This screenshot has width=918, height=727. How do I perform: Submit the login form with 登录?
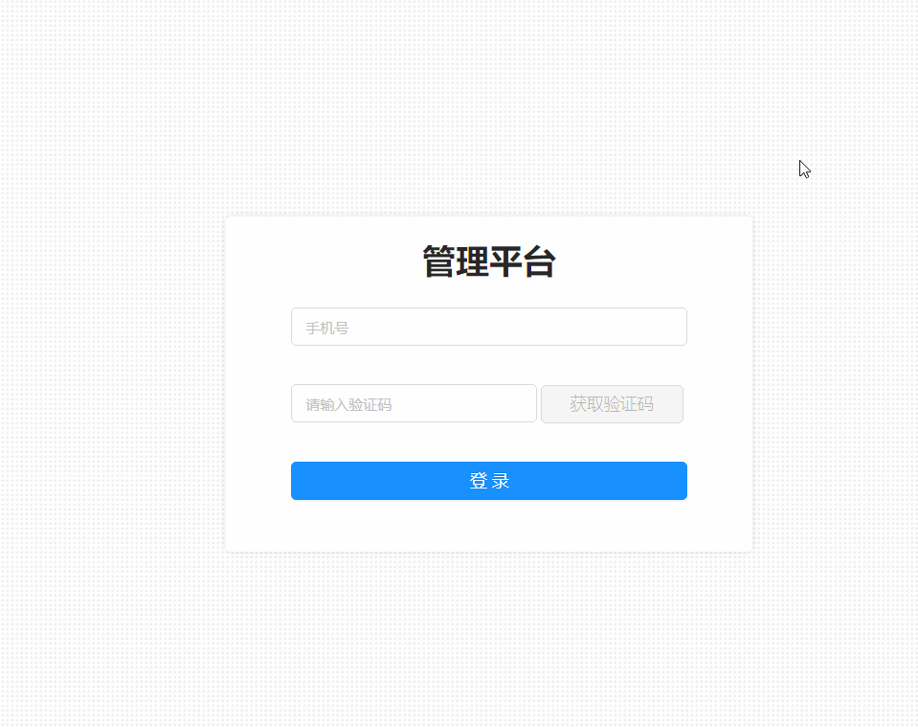[489, 481]
